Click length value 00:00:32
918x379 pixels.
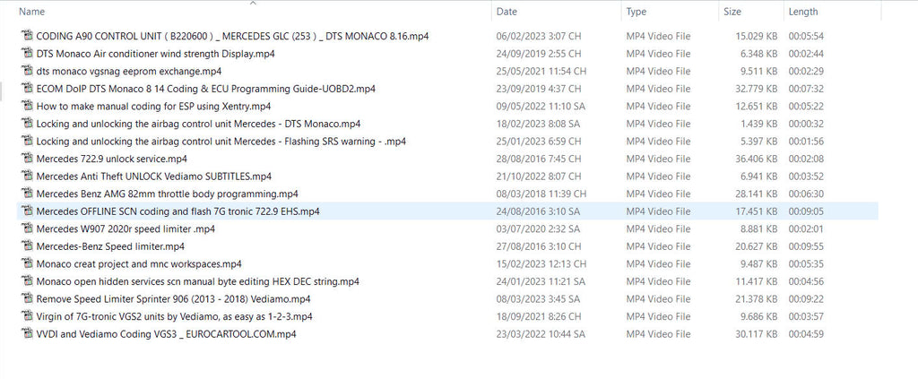coord(806,124)
